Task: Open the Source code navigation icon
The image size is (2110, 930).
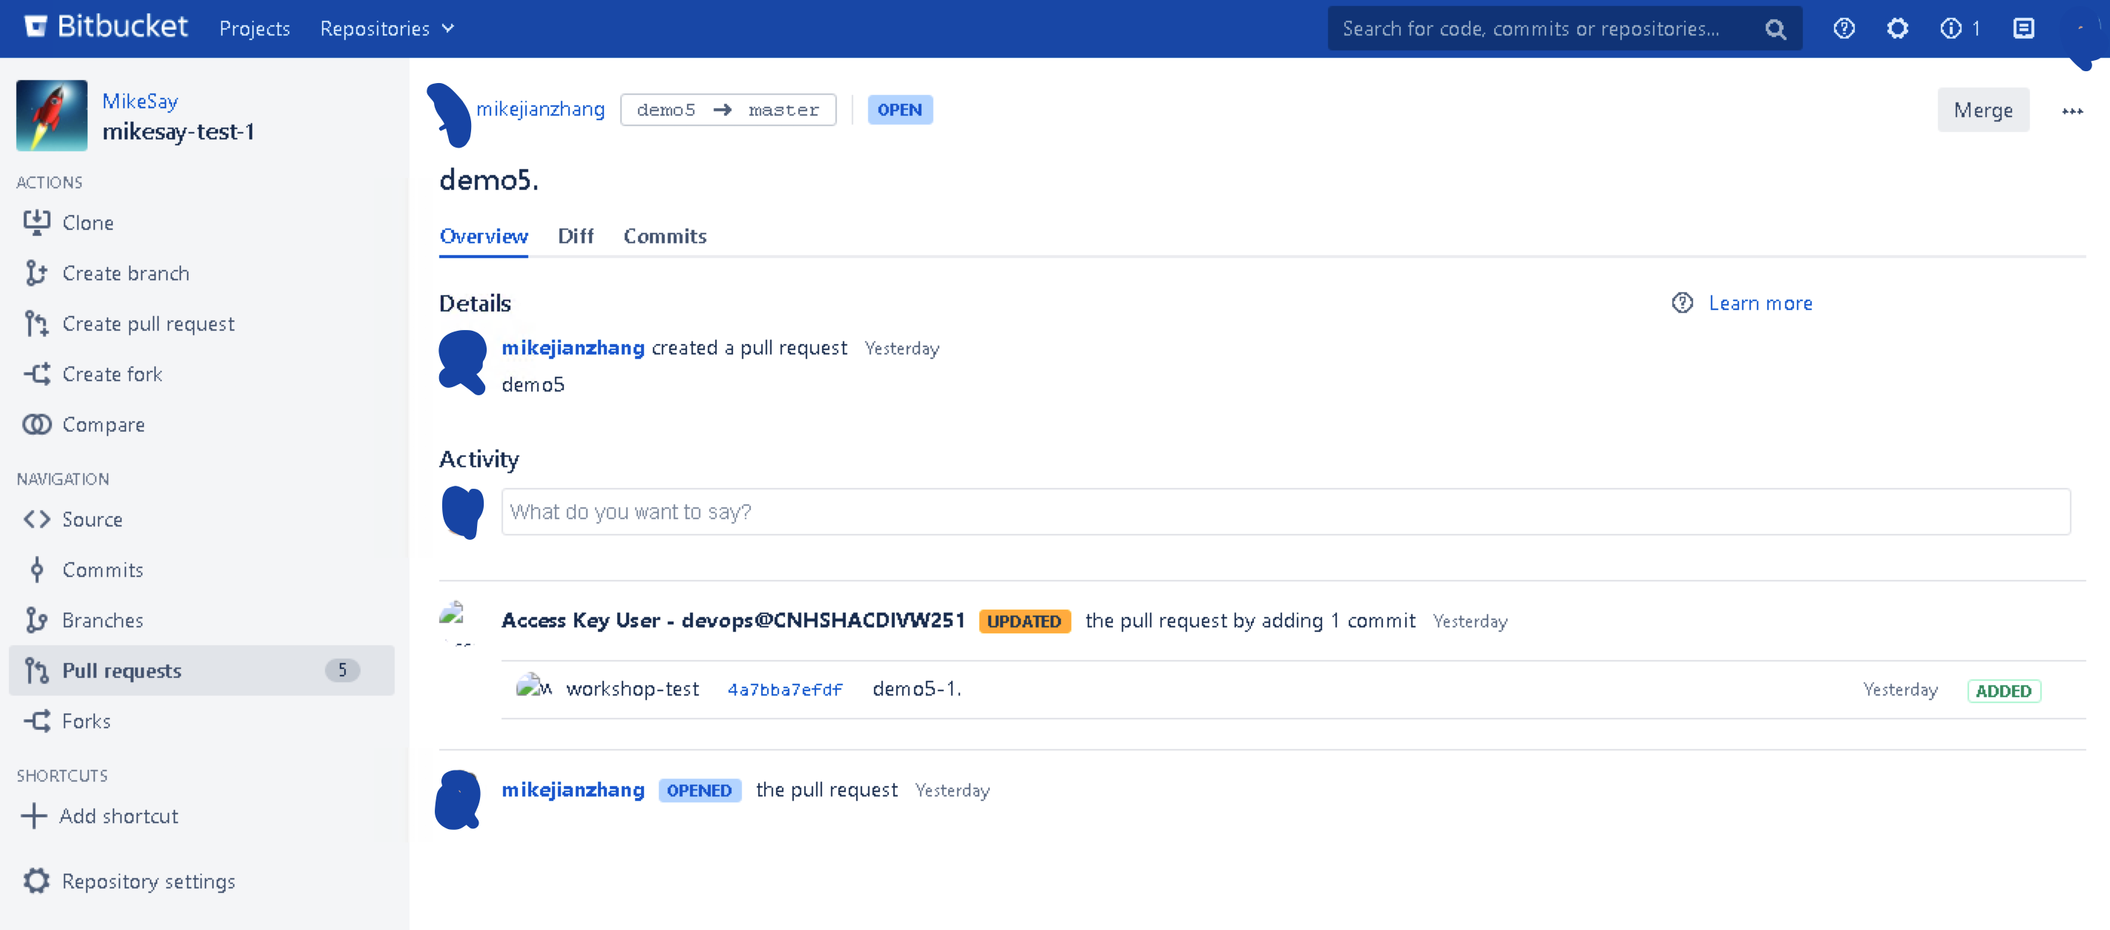Action: coord(36,519)
